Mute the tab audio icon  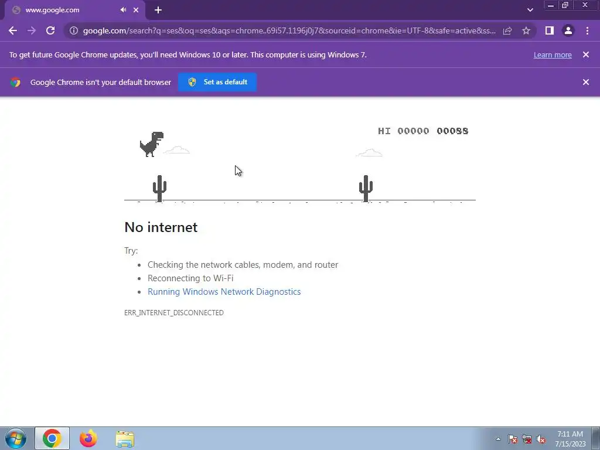(x=123, y=10)
